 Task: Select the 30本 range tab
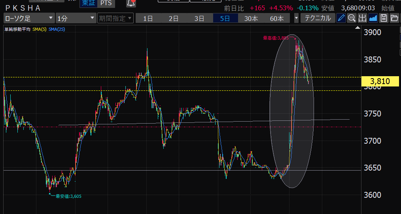coord(251,18)
